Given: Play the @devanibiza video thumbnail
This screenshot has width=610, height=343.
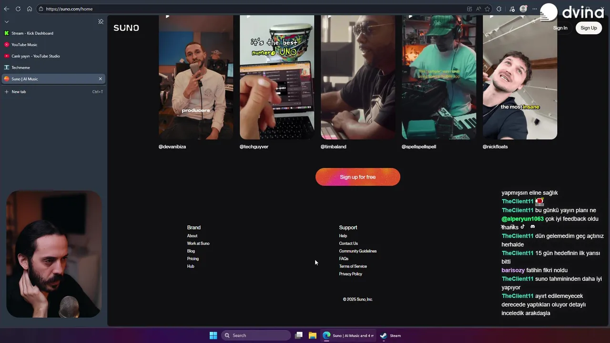Looking at the screenshot, I should coord(196,77).
